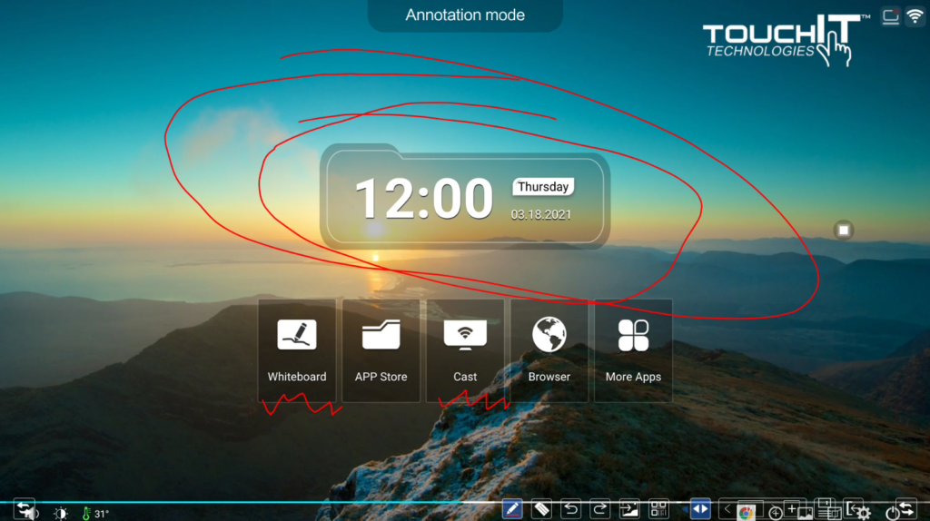Image resolution: width=930 pixels, height=521 pixels.
Task: Click the swap arrows icon bottom-left
Action: 25,510
